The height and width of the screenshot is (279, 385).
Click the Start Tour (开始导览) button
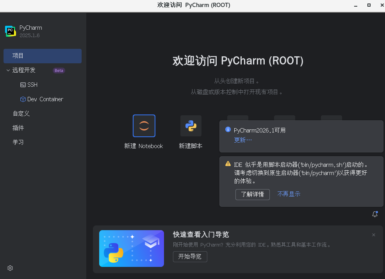point(190,257)
